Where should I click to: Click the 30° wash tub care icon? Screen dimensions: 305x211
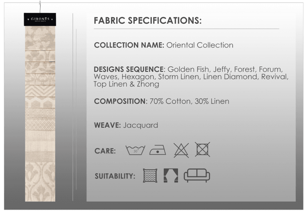point(135,150)
